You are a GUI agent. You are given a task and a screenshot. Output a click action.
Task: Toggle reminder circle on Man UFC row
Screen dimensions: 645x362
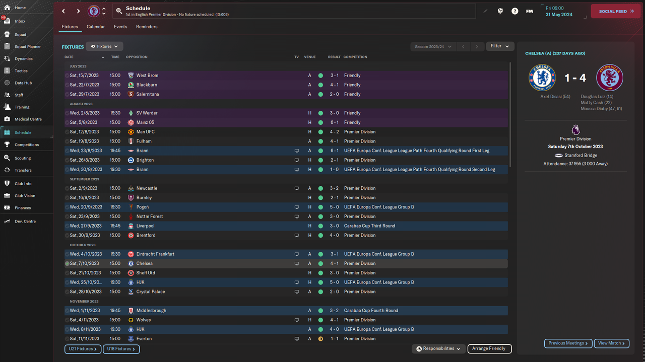coord(67,132)
